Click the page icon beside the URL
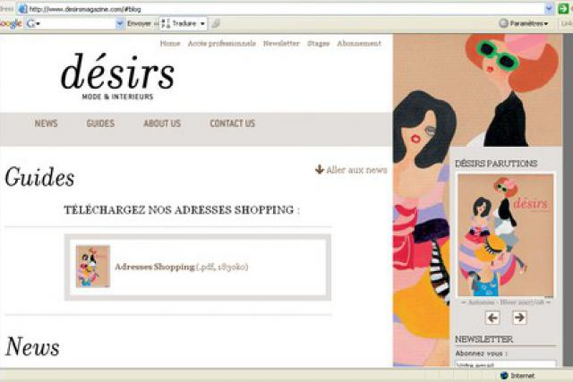The height and width of the screenshot is (382, 573). (x=22, y=9)
